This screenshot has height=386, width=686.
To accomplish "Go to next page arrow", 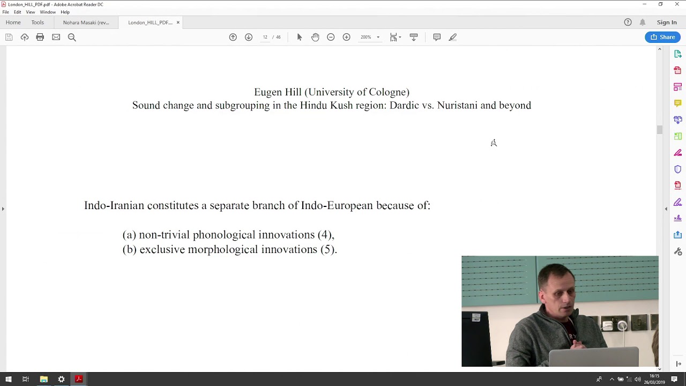I will (249, 37).
